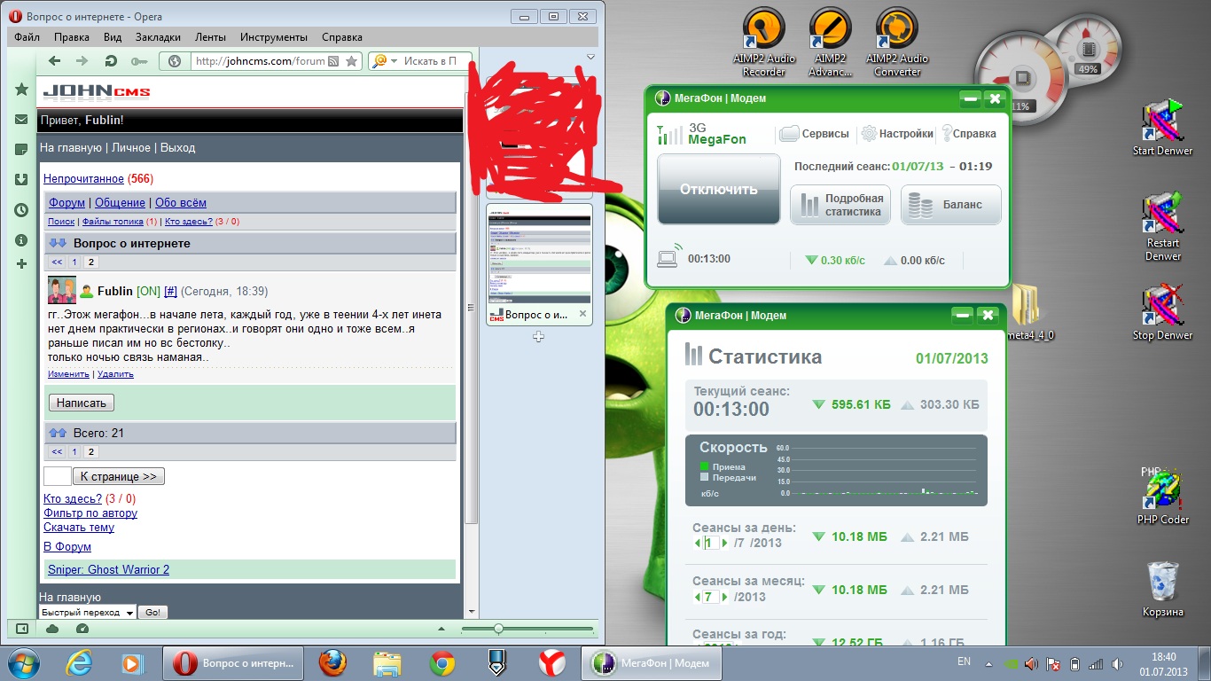This screenshot has height=681, width=1211.
Task: Launch Firefox from the taskbar
Action: point(332,663)
